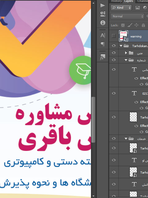Toggle Effects visibility of ماس layer

[136, 78]
